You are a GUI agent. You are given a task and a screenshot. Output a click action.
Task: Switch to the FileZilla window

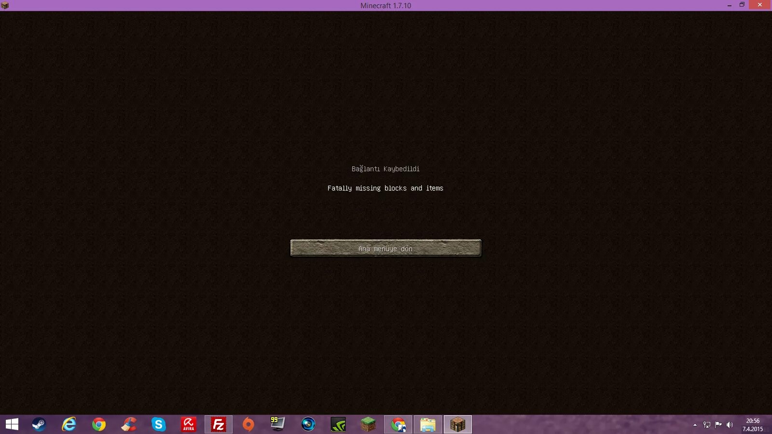pyautogui.click(x=219, y=424)
